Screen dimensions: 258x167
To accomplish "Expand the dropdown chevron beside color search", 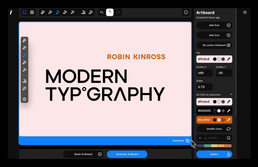I will coord(200,138).
